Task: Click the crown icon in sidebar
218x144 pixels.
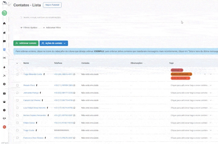Action: [4, 102]
